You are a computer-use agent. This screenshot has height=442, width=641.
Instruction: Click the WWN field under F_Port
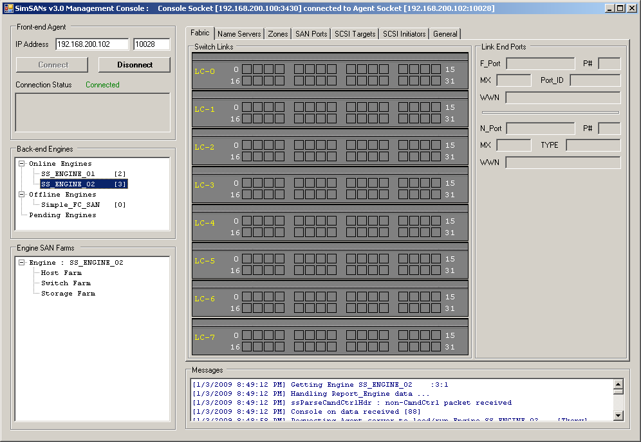563,98
